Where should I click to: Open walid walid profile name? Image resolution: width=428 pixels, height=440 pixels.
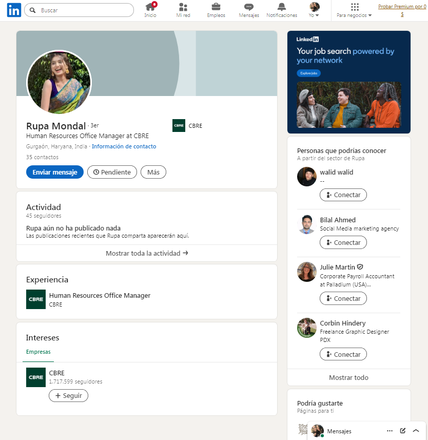point(337,172)
